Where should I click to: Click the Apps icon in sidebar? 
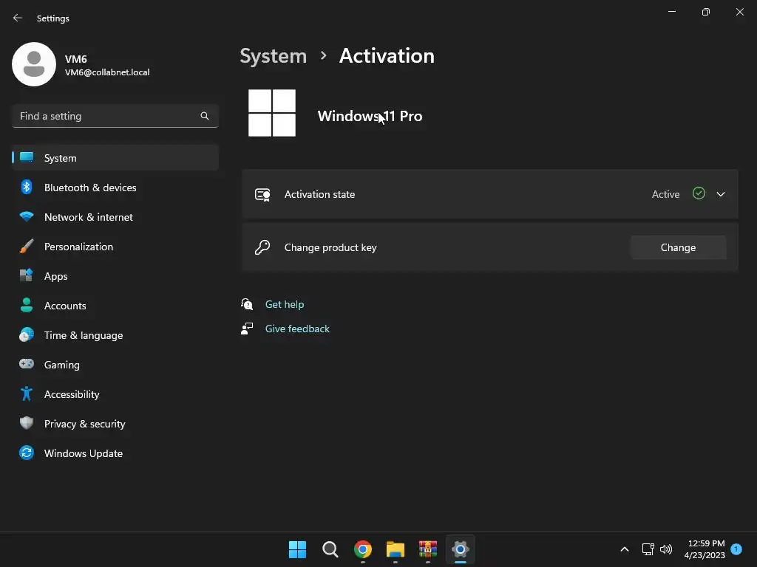pos(27,276)
